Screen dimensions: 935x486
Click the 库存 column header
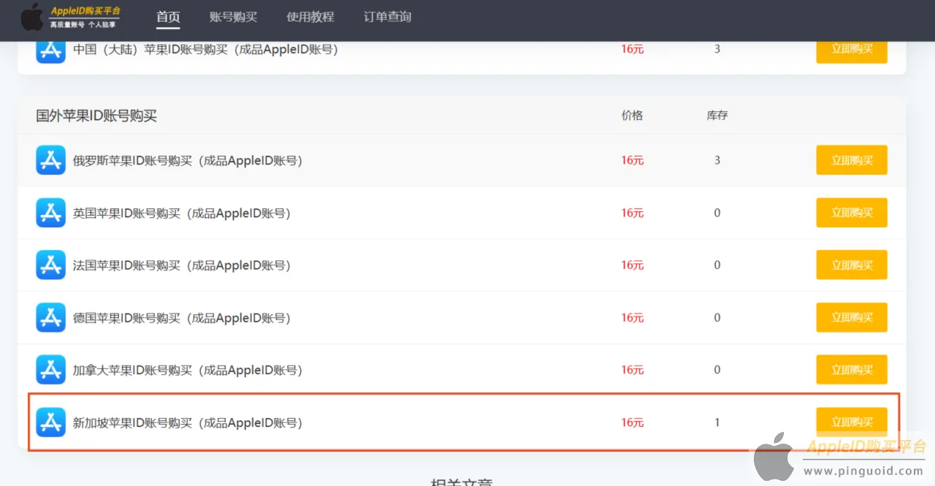pyautogui.click(x=717, y=115)
